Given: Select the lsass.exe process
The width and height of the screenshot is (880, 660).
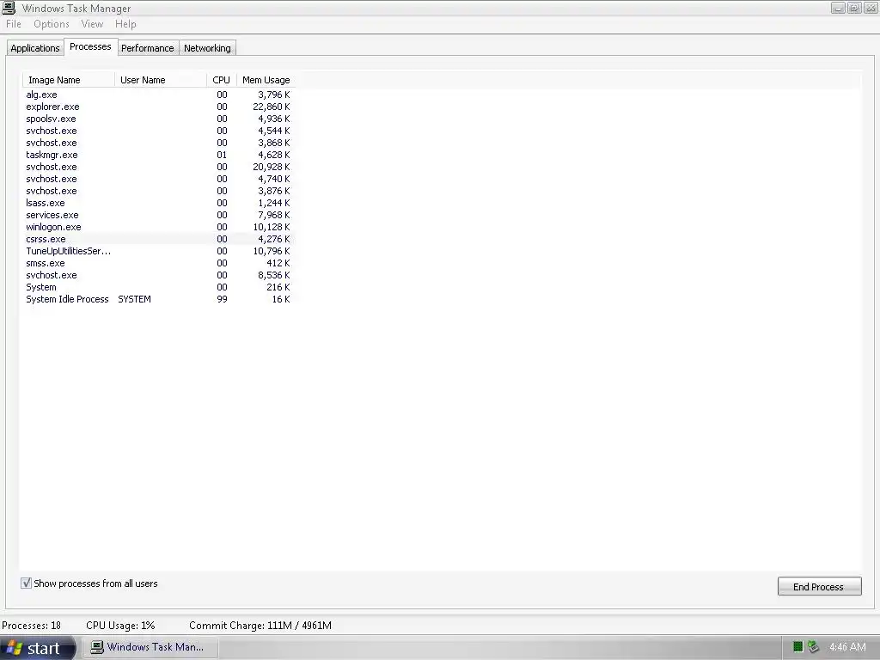Looking at the screenshot, I should click(x=158, y=203).
